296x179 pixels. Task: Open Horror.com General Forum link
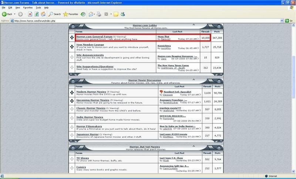click(94, 36)
